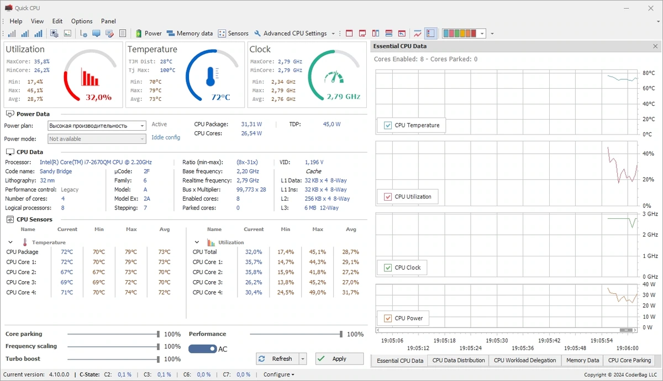The height and width of the screenshot is (381, 663).
Task: Click the red Utilization gauge
Action: [x=90, y=76]
